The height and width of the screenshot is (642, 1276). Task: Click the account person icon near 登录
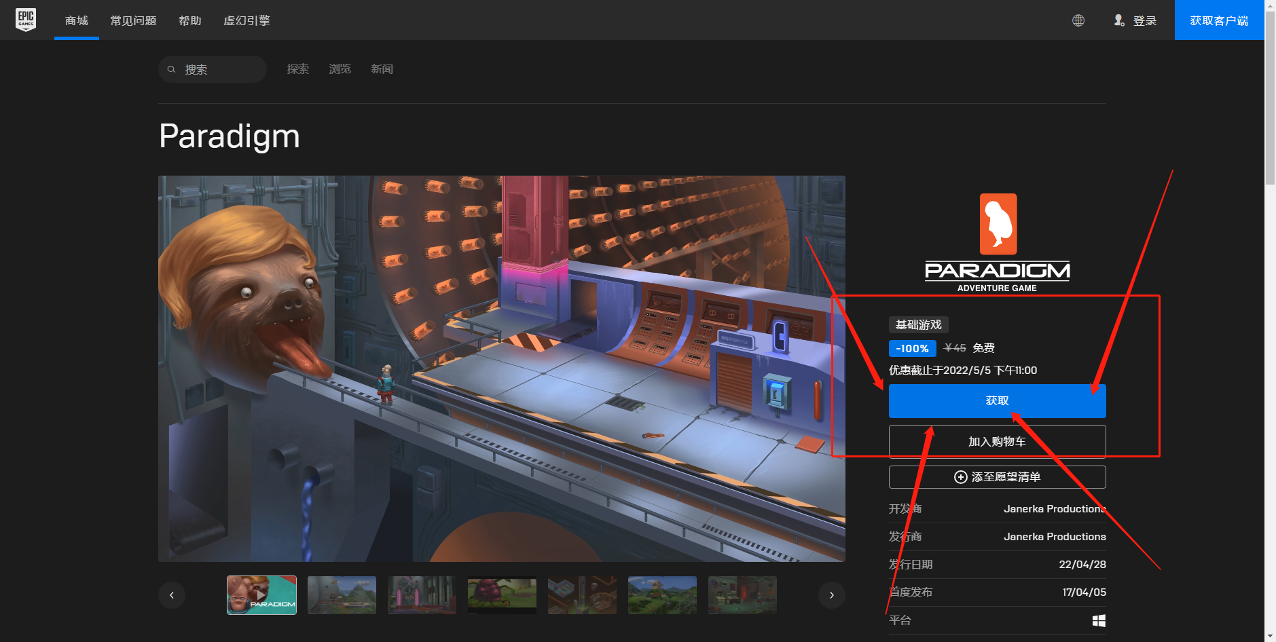1118,20
